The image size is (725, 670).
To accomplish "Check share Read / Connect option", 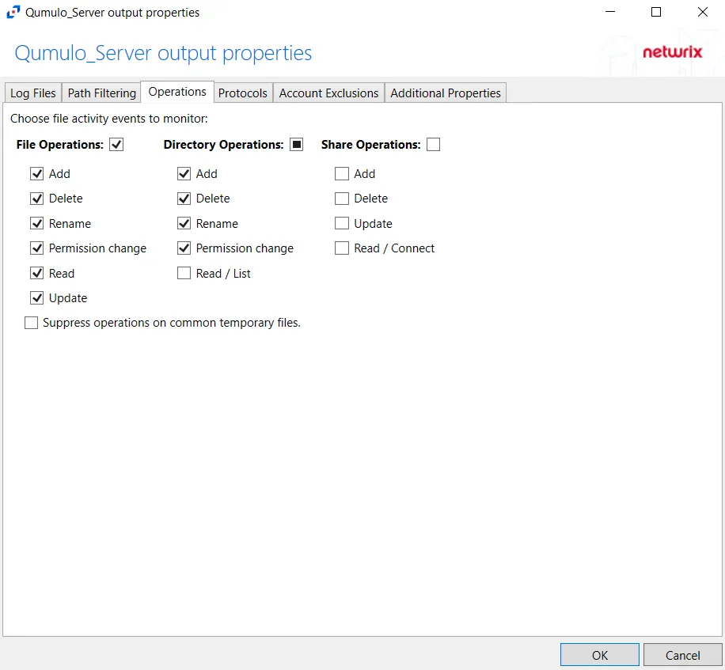I will [342, 248].
